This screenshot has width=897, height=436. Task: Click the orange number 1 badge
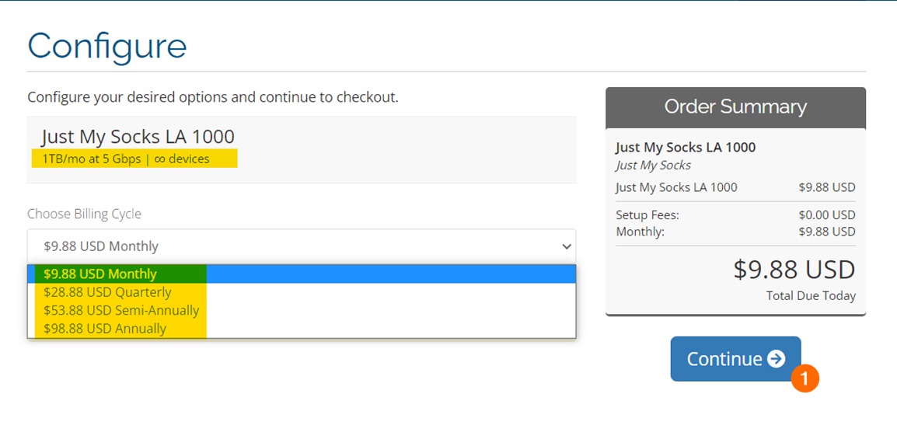[805, 378]
